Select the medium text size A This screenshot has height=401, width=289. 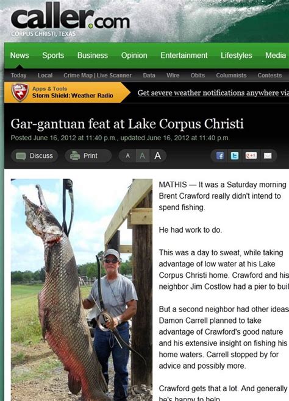click(x=143, y=156)
